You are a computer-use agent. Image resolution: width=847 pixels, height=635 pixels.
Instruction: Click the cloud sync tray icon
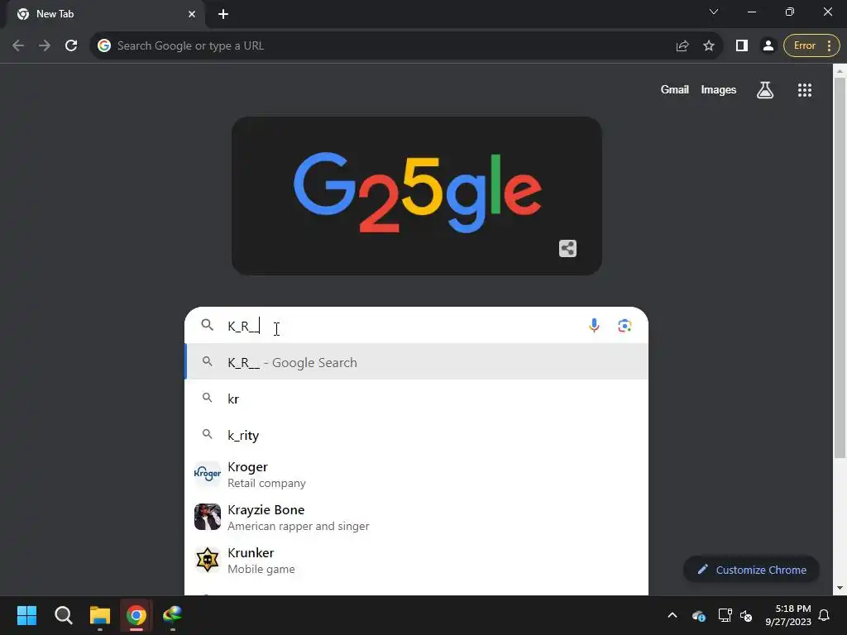698,615
